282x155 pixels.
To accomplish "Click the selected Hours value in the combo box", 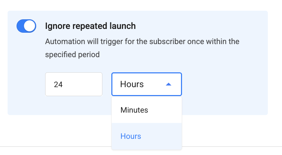I will (132, 84).
